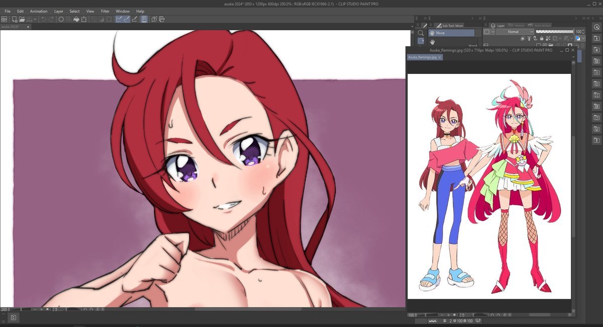
Task: Open the Animation menu
Action: 39,11
